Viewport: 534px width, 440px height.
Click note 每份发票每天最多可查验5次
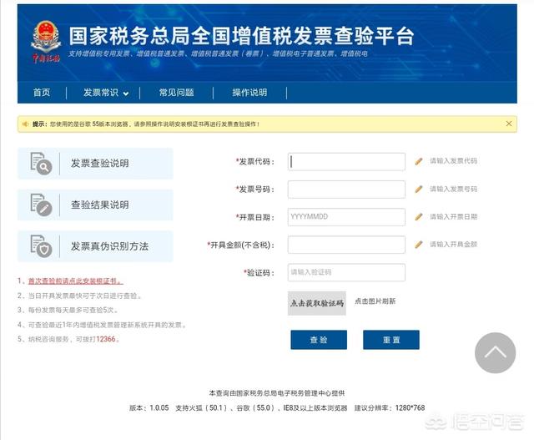(x=73, y=310)
